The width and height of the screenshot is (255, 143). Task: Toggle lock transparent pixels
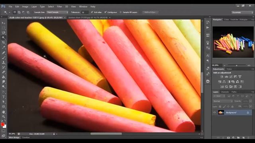(x=220, y=106)
